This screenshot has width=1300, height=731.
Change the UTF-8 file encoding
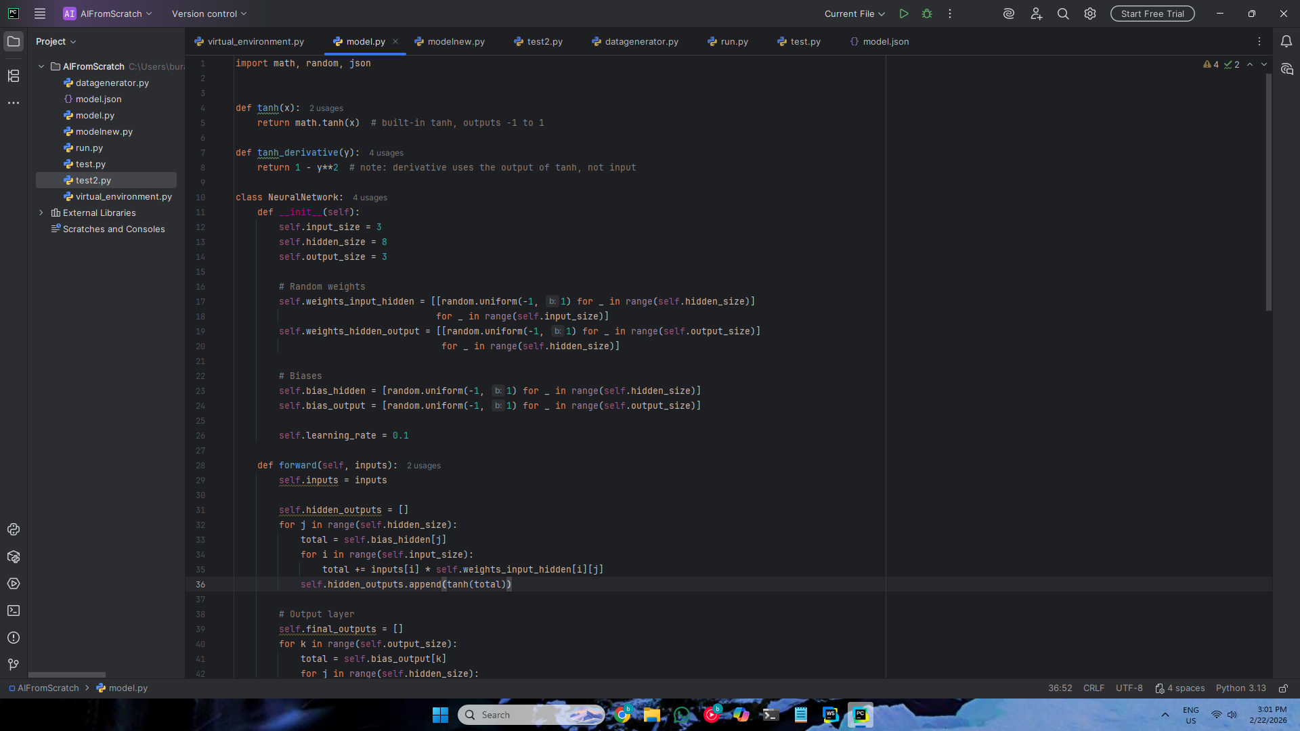1129,688
